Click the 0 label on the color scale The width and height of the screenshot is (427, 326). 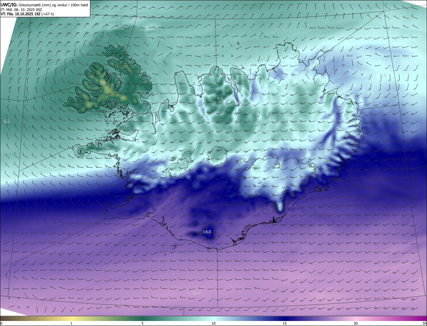click(1, 323)
